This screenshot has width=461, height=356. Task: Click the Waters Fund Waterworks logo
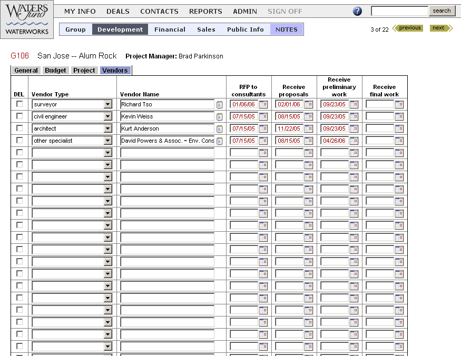click(27, 19)
